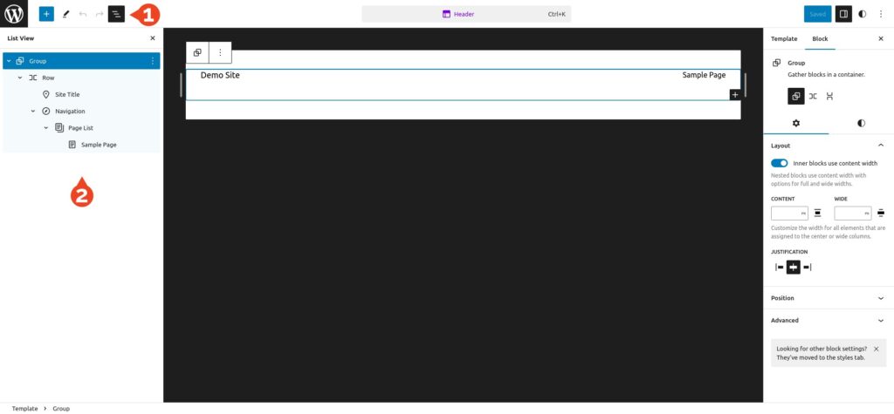Image resolution: width=894 pixels, height=414 pixels.
Task: Collapse the Navigation tree chevron
Action: 33,111
